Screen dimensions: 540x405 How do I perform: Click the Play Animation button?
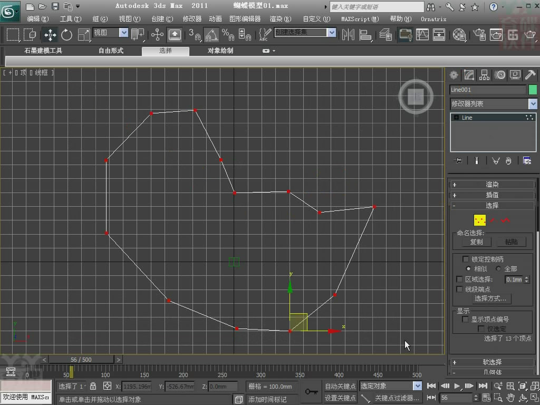click(x=457, y=386)
